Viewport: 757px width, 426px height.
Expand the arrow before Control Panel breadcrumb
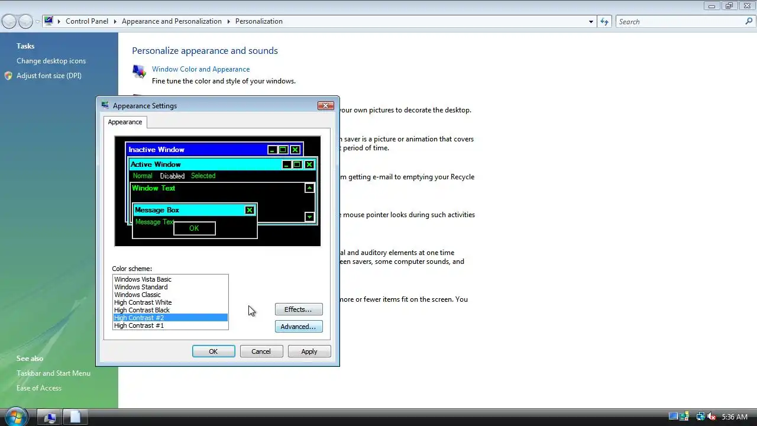[59, 21]
